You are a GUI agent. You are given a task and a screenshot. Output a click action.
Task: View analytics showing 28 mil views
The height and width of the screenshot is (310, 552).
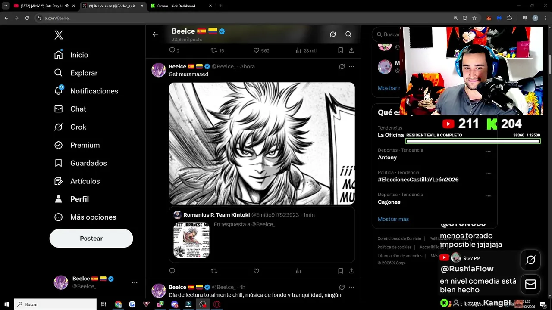click(x=306, y=50)
